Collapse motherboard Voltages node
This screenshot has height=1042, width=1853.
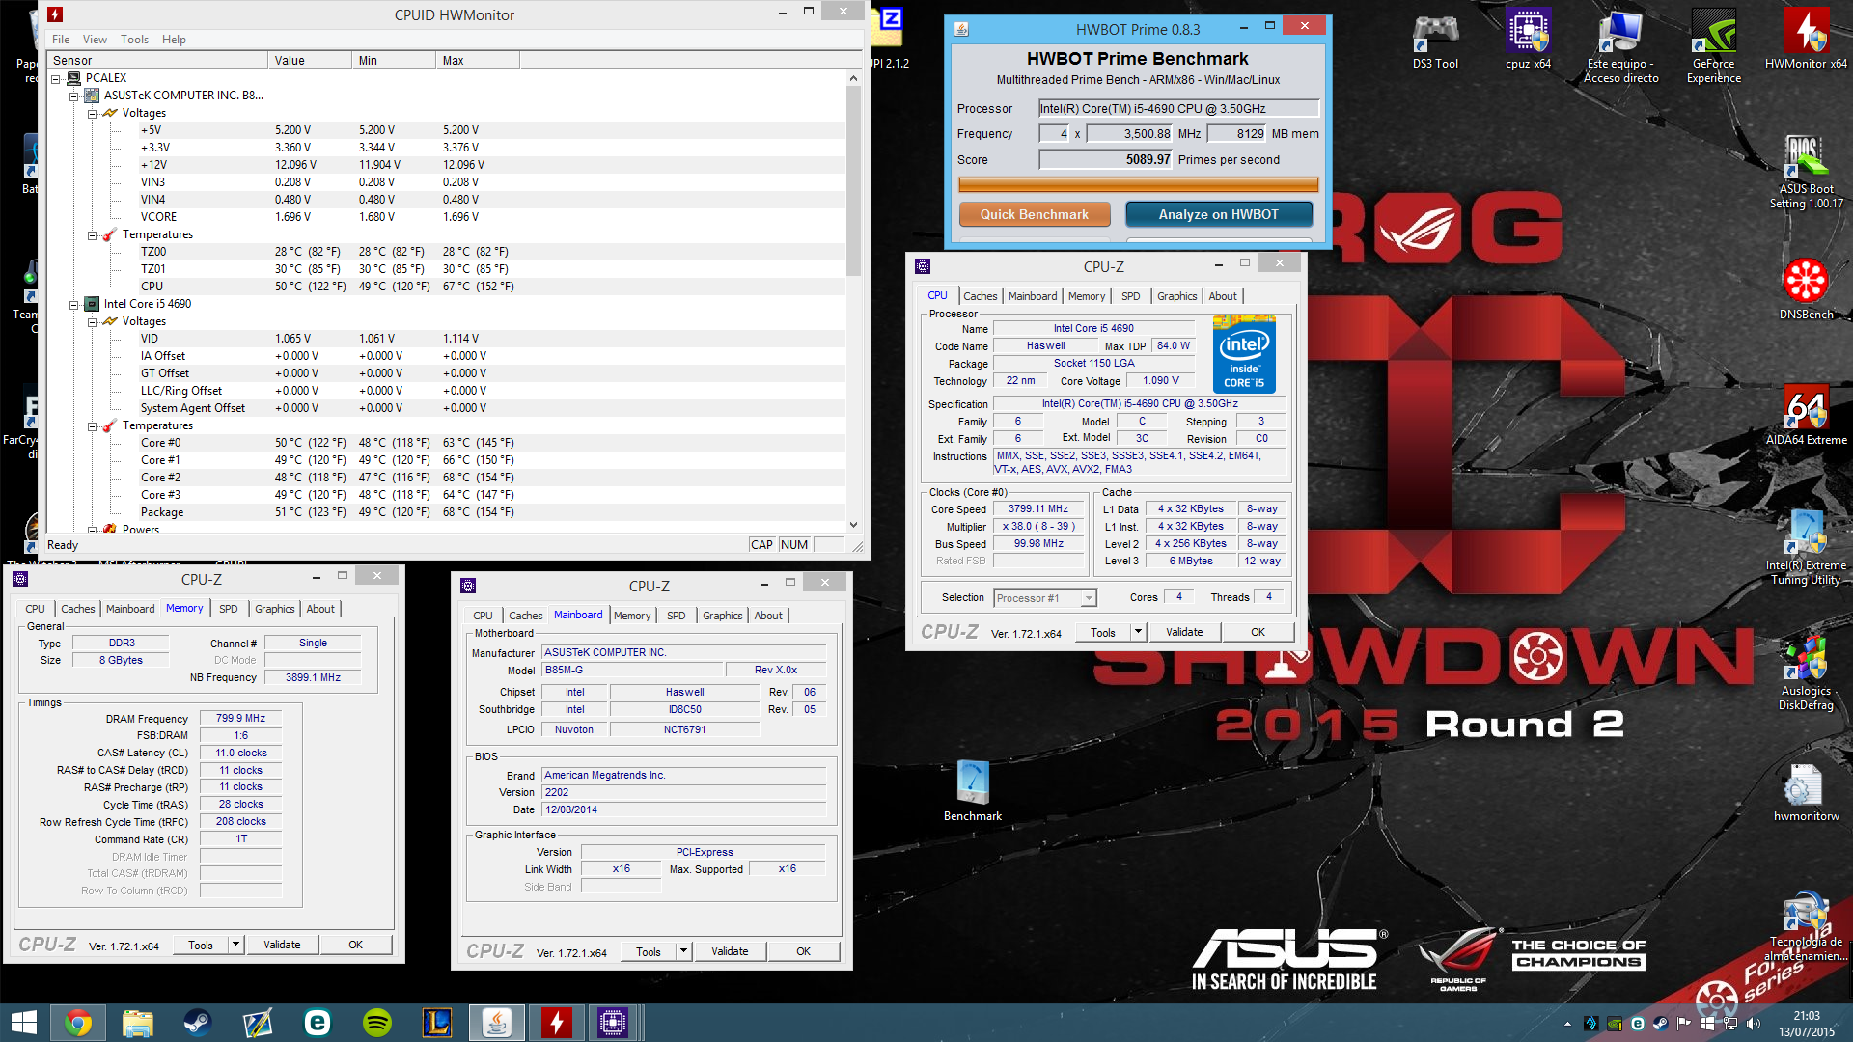tap(92, 113)
